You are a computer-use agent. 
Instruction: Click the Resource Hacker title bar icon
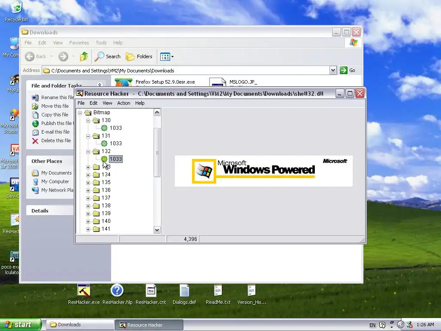pos(80,94)
